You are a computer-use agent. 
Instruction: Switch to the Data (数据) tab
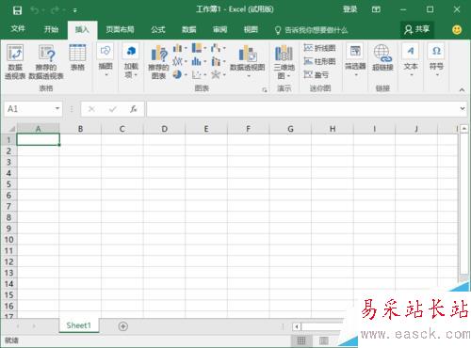click(189, 29)
